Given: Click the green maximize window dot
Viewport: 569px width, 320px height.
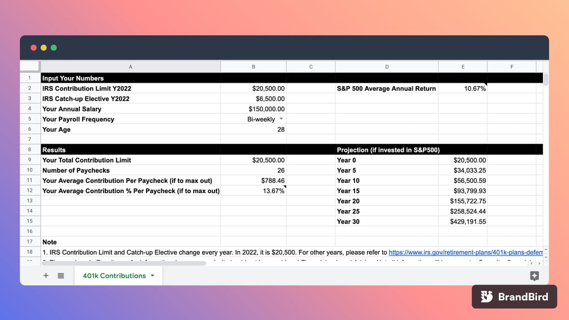Looking at the screenshot, I should pos(54,48).
